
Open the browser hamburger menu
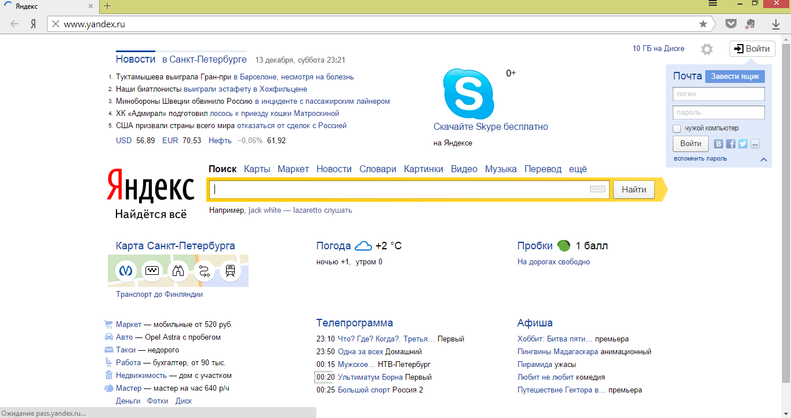point(712,3)
